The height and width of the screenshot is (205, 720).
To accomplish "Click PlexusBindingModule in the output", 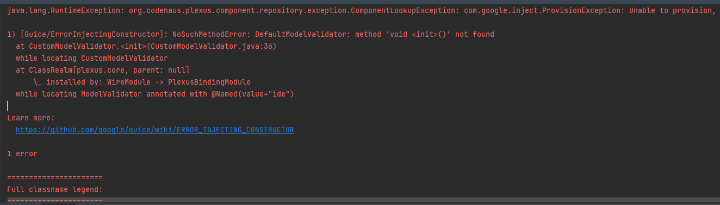I will click(x=209, y=82).
